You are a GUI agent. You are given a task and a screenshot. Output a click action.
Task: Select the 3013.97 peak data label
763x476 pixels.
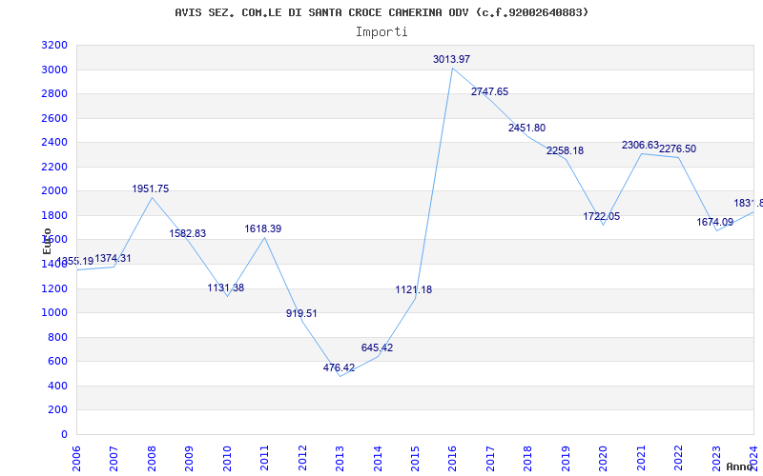451,59
